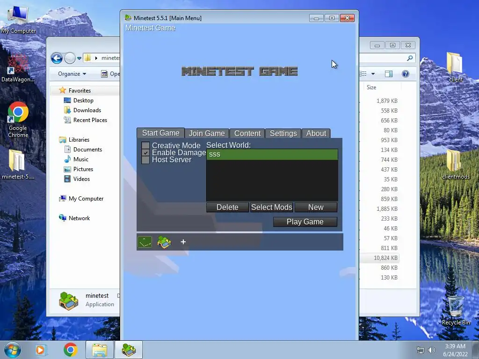The height and width of the screenshot is (359, 479).
Task: Open Recent Places in Explorer sidebar
Action: pos(90,120)
